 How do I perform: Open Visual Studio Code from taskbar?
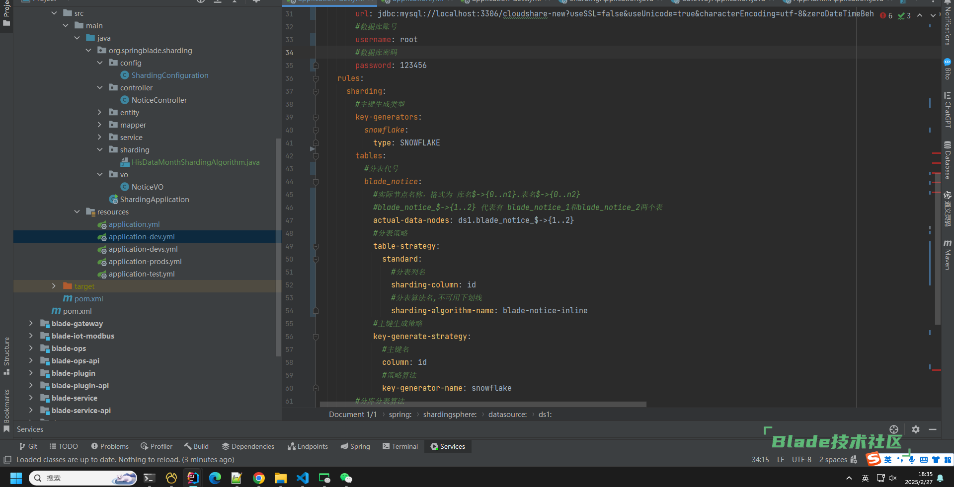(303, 478)
